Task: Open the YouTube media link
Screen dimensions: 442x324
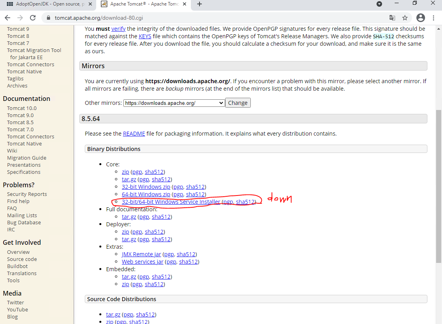Action: (17, 309)
